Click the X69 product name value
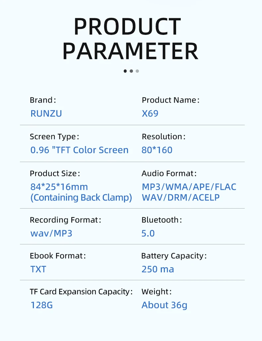This screenshot has height=341, width=262. tap(150, 114)
